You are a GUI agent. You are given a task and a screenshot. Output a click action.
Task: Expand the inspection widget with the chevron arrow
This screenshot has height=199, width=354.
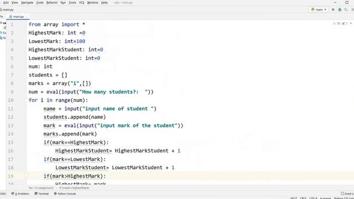[x=351, y=23]
